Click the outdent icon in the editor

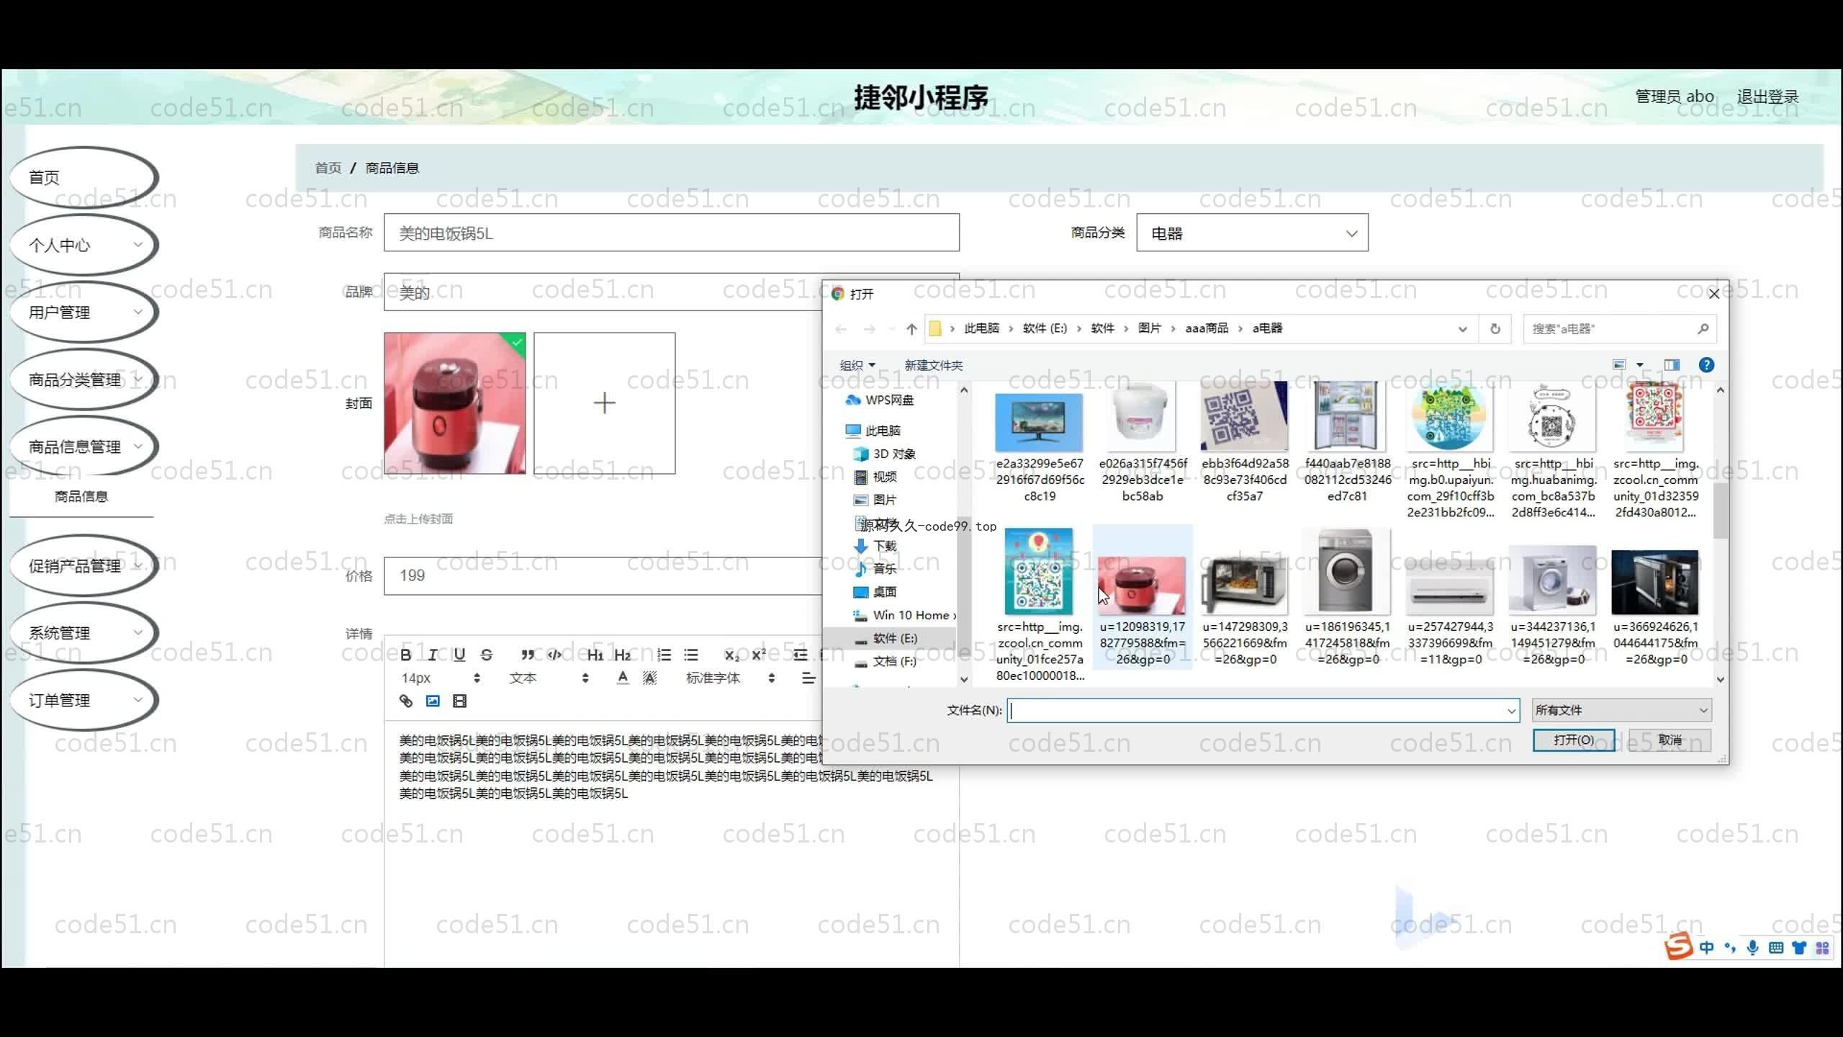pos(800,655)
